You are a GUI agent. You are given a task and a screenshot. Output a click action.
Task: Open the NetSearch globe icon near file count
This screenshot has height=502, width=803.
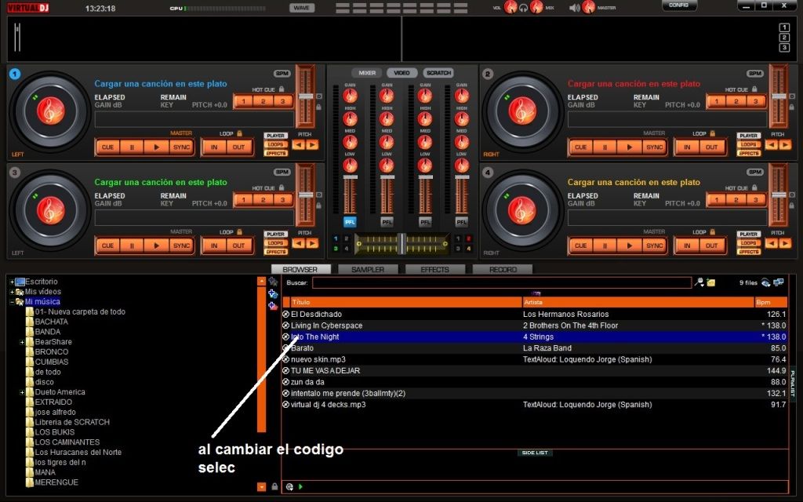pos(765,282)
